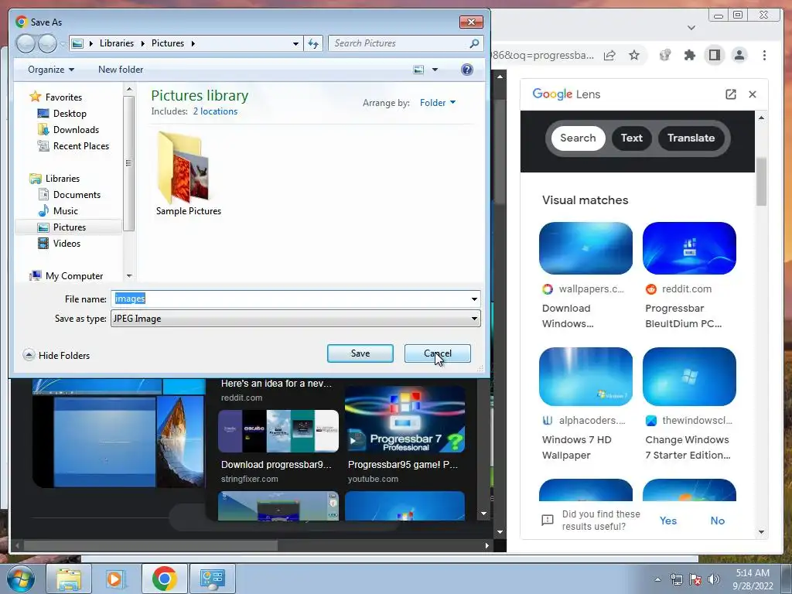Open the reddit.com Progressbar visual match thumbnail
792x594 pixels.
click(689, 248)
